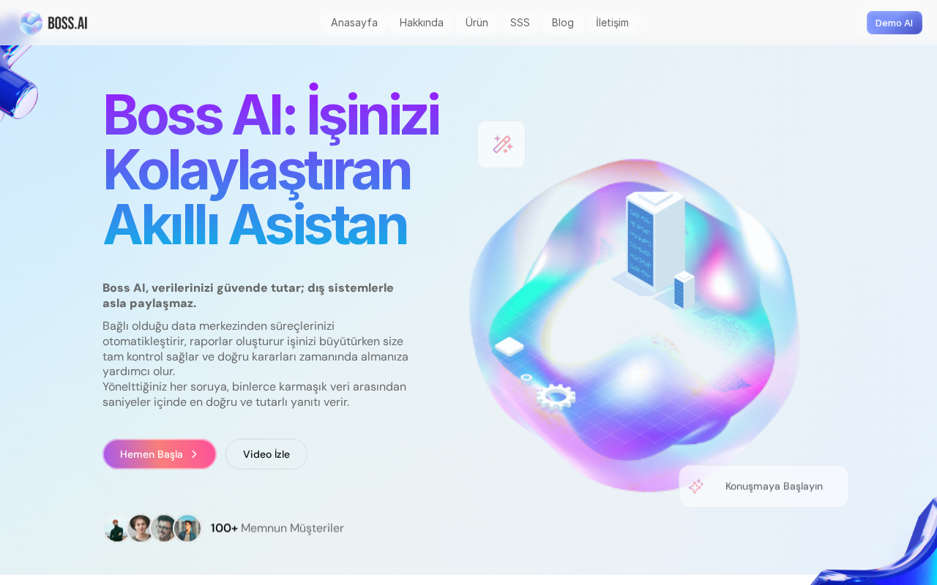This screenshot has height=585, width=937.
Task: Select the first customer avatar
Action: point(116,528)
